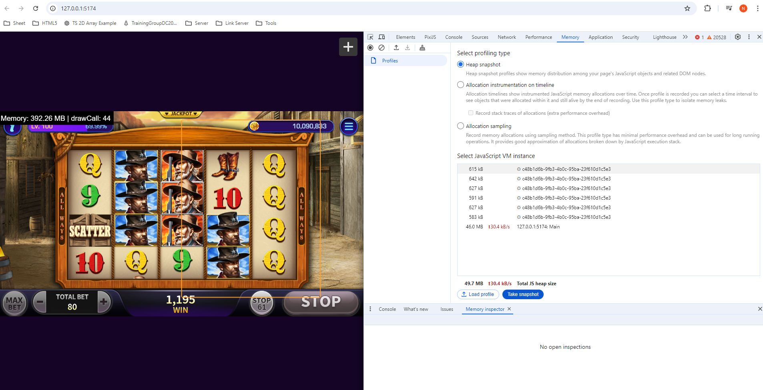Select the 615 kB VM instance row
763x390 pixels.
608,169
